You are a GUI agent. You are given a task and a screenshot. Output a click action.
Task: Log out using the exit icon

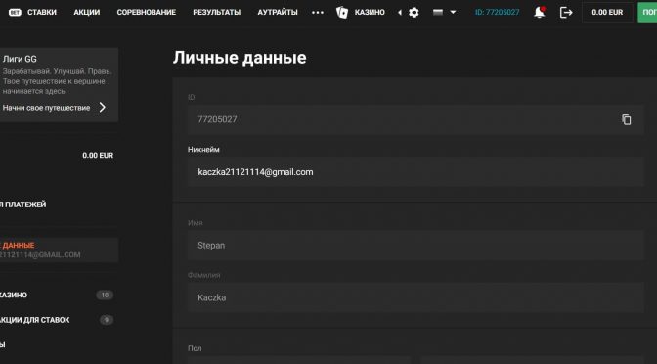tap(566, 12)
